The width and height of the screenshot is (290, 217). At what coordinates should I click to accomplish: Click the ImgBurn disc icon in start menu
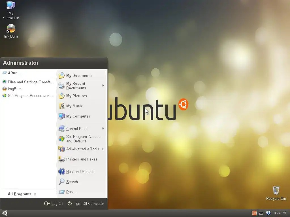[5, 89]
